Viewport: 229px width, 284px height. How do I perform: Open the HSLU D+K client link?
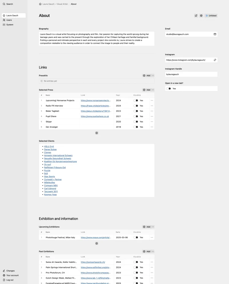pos(49,146)
